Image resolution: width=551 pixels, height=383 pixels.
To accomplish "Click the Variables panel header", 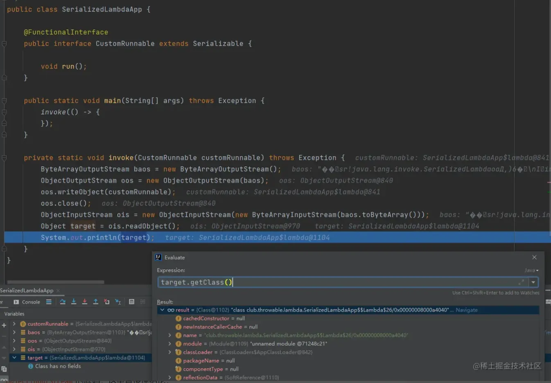I will (14, 314).
